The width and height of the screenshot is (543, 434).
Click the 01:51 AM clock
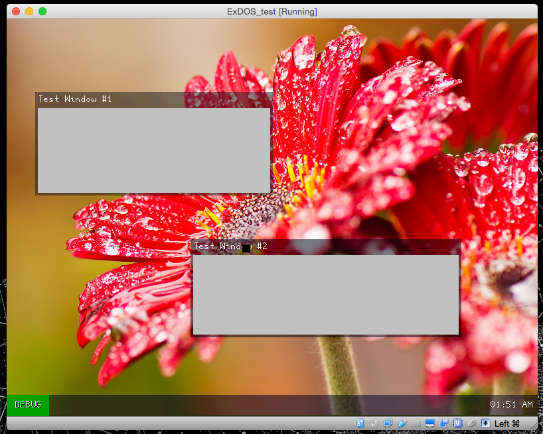point(511,404)
